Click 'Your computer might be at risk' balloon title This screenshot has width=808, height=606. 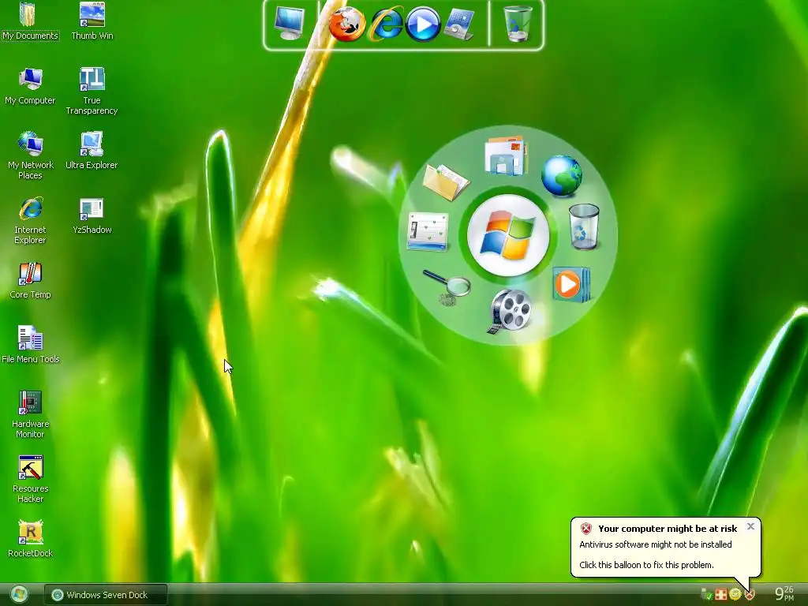coord(668,529)
